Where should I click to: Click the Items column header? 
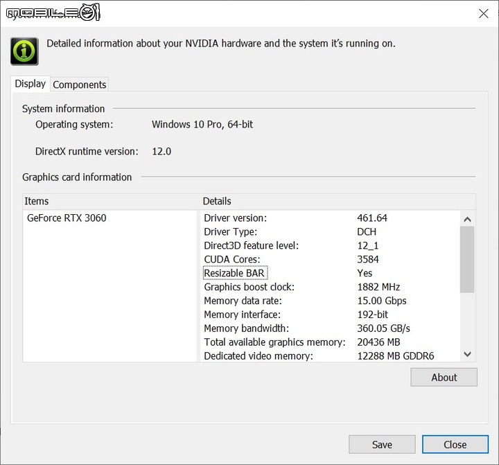coord(112,201)
